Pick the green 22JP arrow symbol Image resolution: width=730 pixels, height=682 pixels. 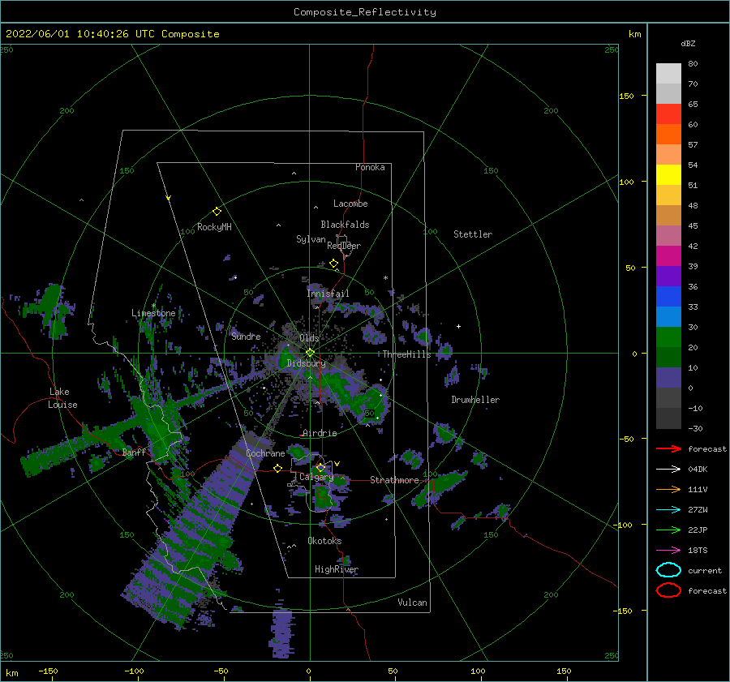click(x=668, y=530)
